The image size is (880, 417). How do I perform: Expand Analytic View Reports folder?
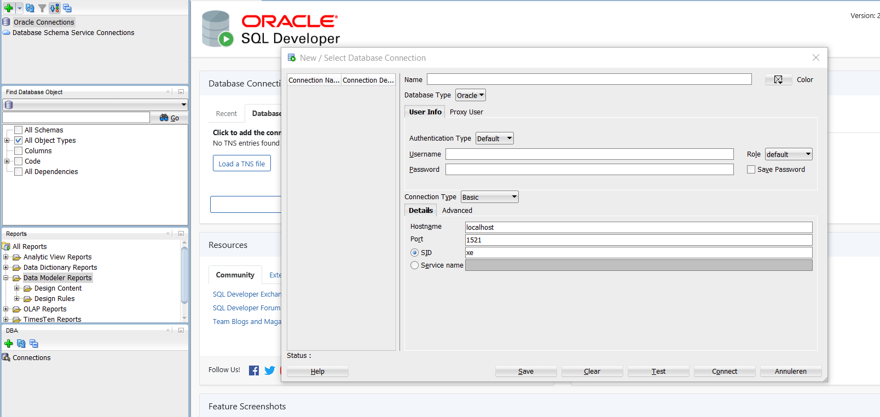[x=6, y=257]
